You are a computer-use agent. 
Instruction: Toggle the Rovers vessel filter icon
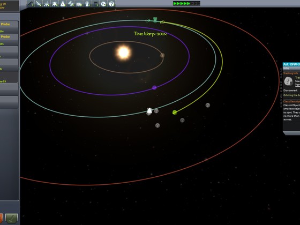tap(47, 4)
